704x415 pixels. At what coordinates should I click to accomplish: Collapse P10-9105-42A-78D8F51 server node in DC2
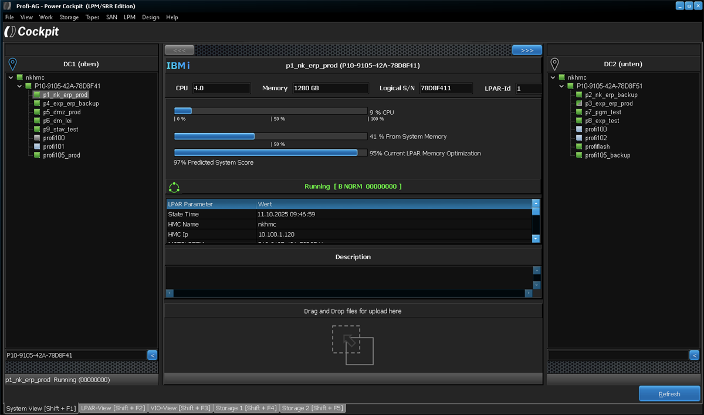pos(561,86)
